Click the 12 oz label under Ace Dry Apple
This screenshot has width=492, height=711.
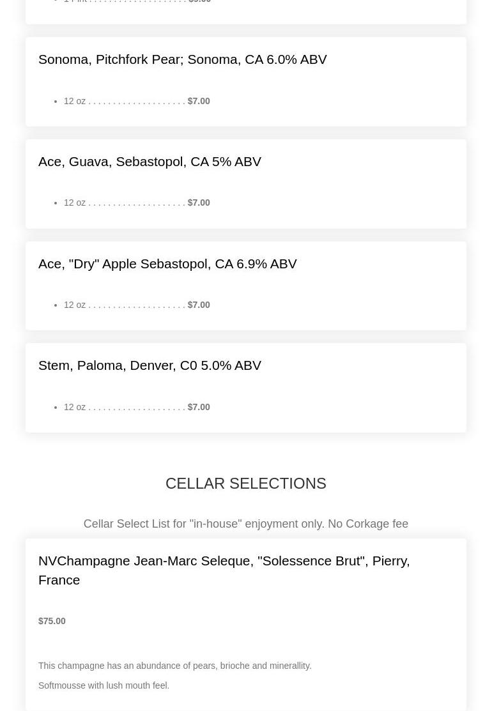(75, 305)
